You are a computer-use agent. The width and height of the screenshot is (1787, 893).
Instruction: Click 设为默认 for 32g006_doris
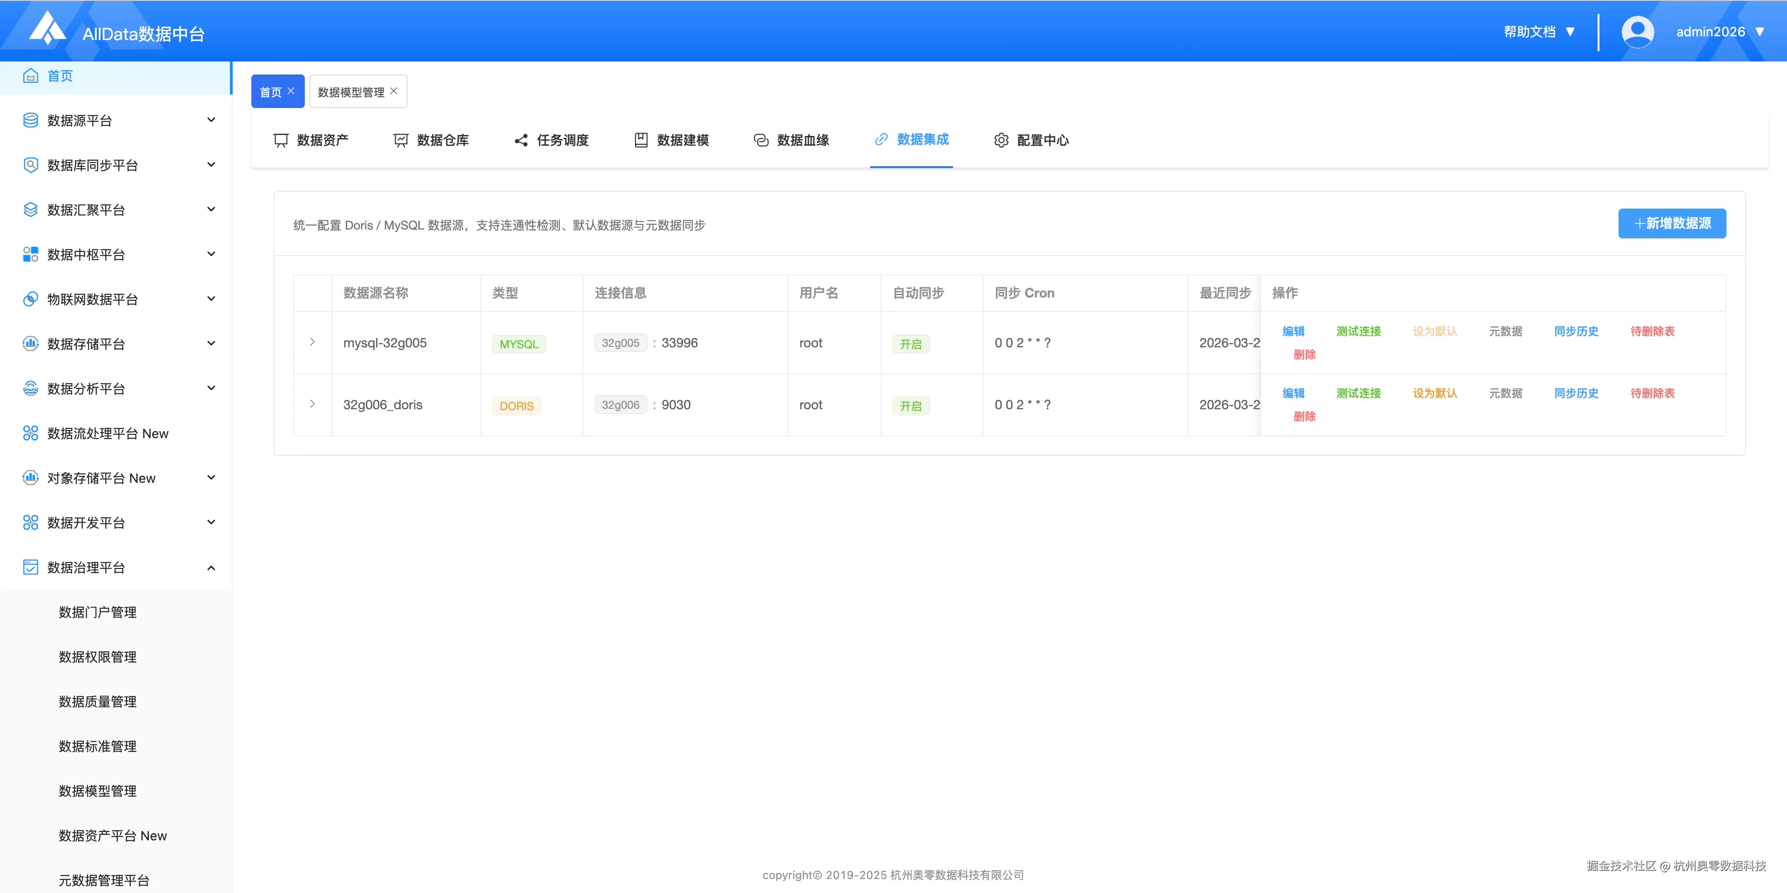tap(1435, 393)
